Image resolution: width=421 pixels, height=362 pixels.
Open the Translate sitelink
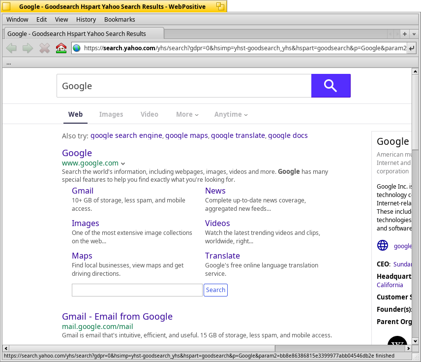[222, 256]
